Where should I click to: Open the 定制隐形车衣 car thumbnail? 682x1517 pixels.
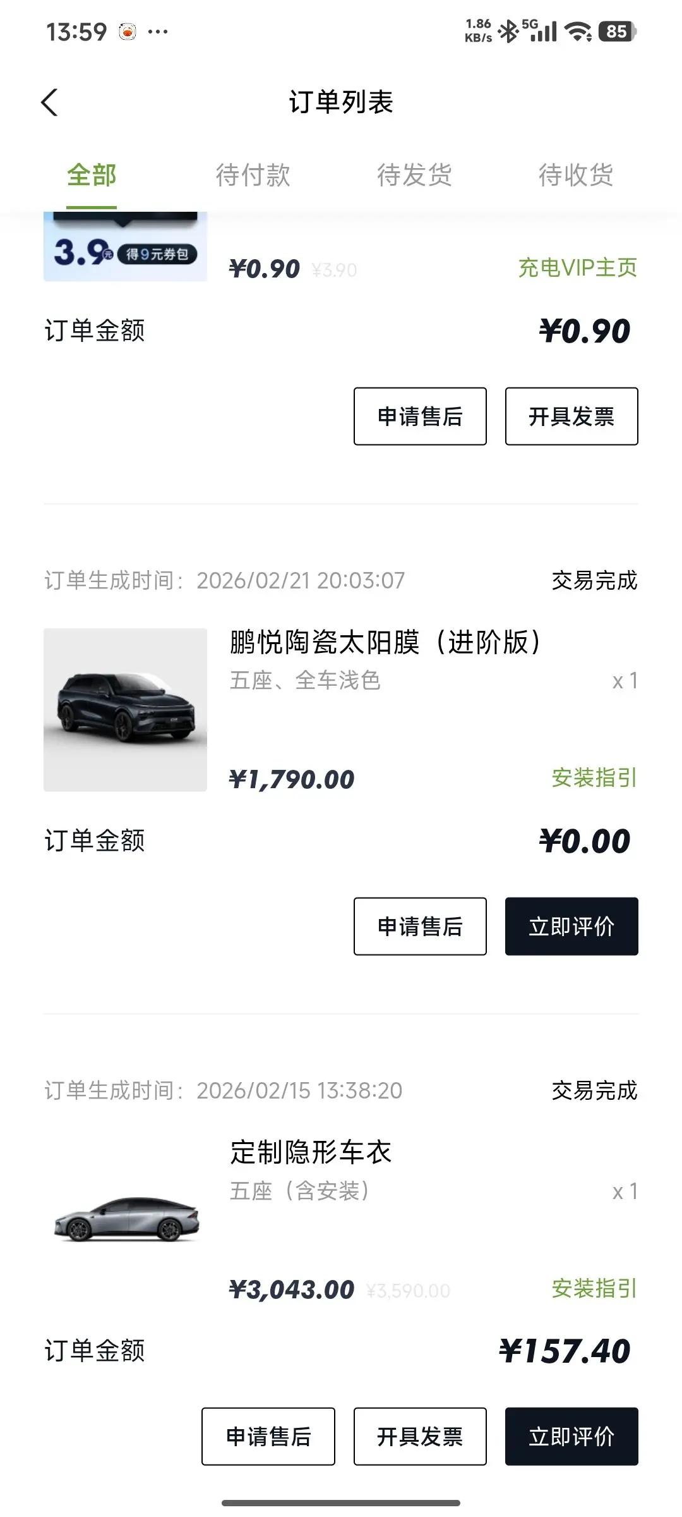tap(125, 1219)
